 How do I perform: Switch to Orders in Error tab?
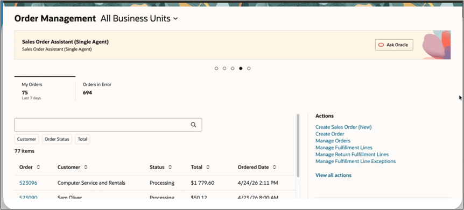tap(97, 89)
